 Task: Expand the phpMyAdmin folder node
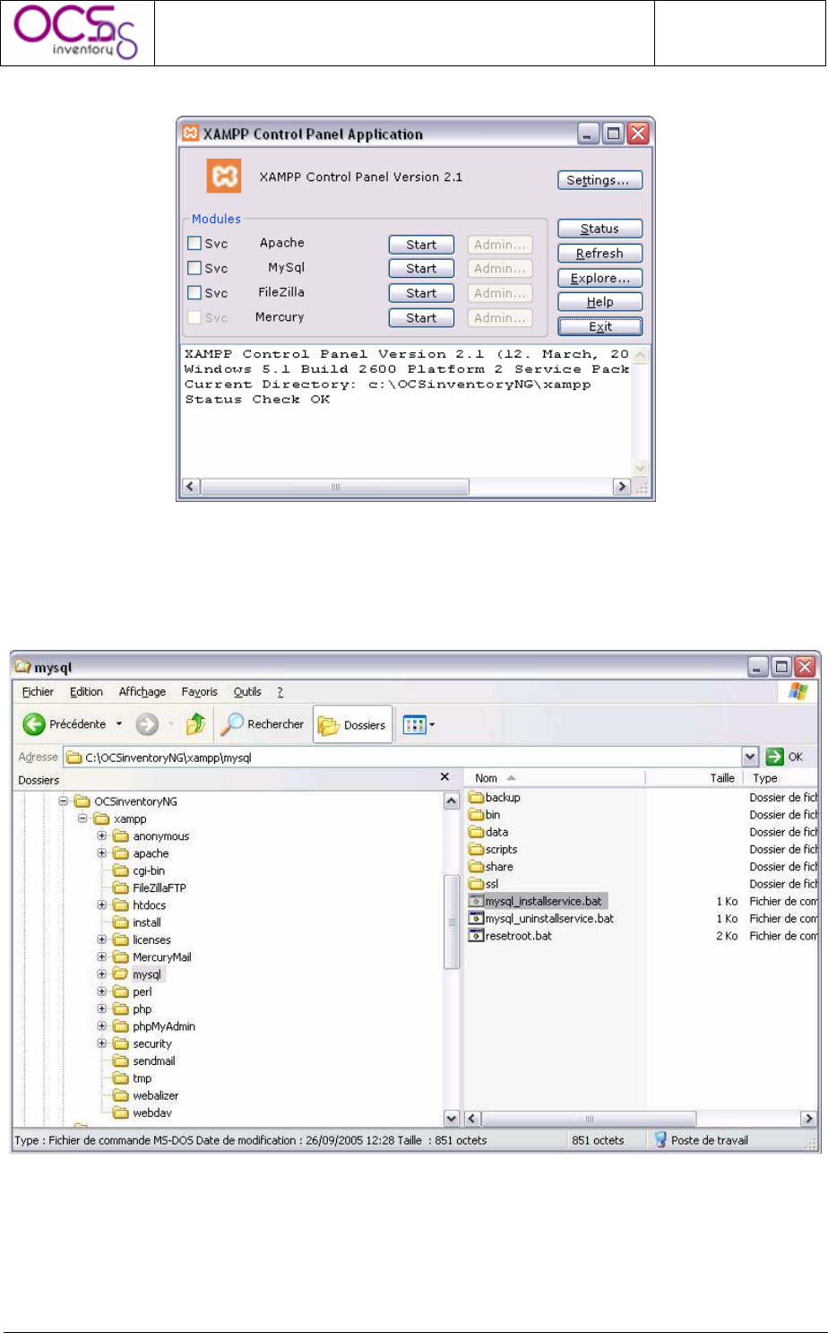[x=102, y=1026]
